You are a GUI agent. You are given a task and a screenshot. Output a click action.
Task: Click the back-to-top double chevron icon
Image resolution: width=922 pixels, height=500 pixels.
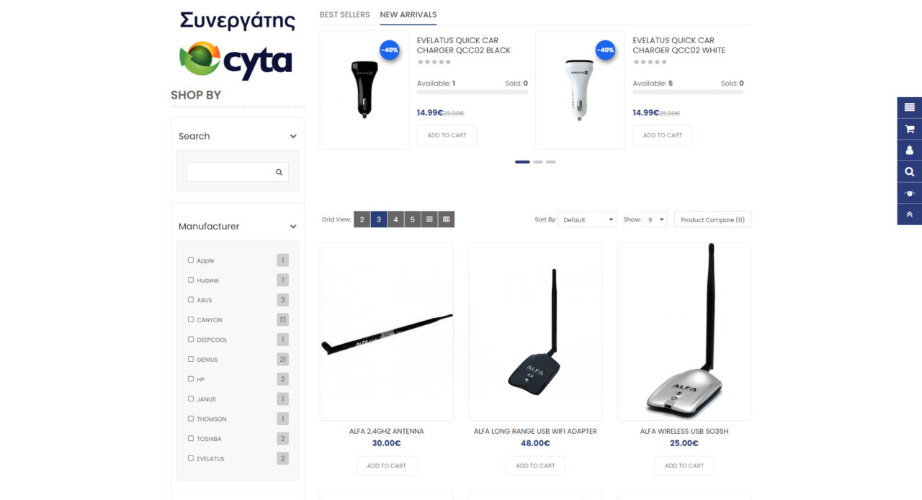(909, 214)
